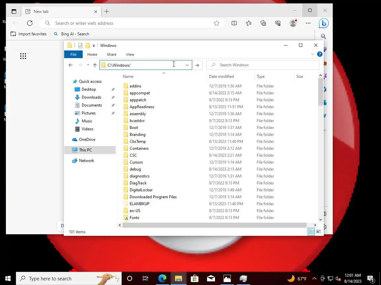Open apps grid launcher on new tab page

point(23,56)
